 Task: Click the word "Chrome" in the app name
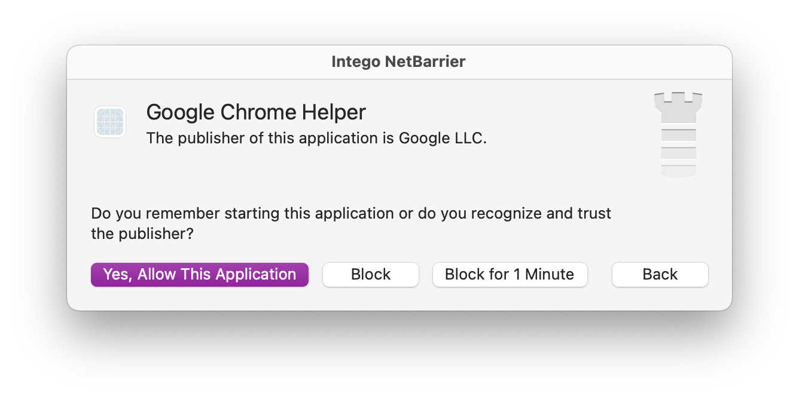258,112
